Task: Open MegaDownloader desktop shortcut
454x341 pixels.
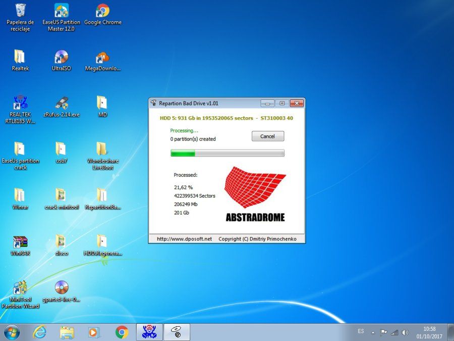Action: [102, 61]
